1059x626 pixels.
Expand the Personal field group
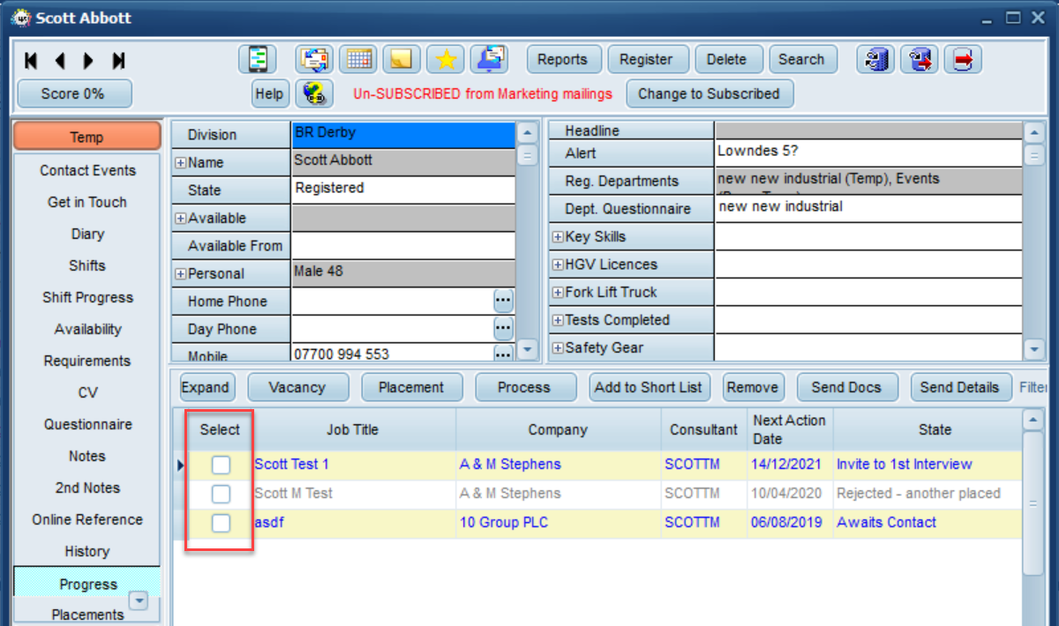pyautogui.click(x=180, y=274)
